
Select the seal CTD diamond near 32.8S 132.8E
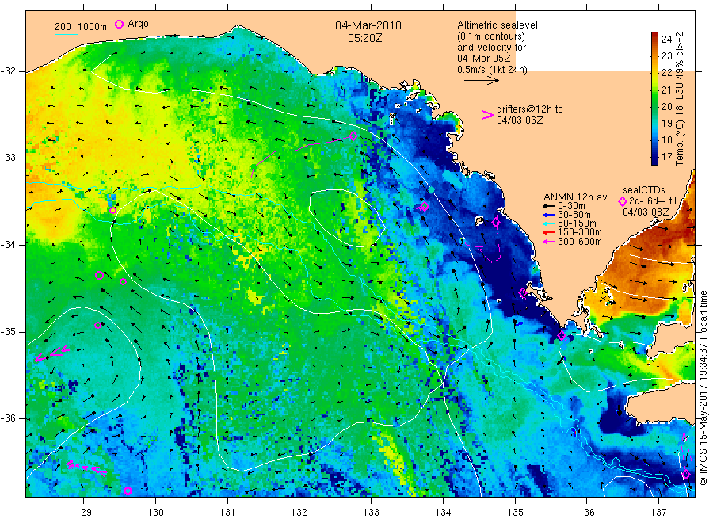tap(353, 136)
